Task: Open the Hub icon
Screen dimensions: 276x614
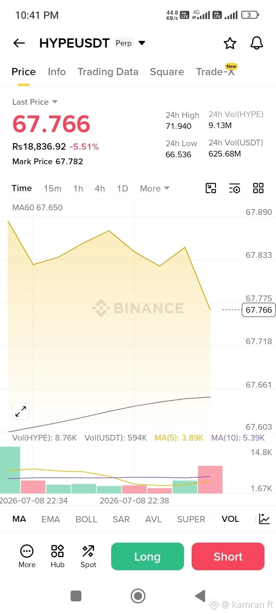Action: [x=58, y=556]
